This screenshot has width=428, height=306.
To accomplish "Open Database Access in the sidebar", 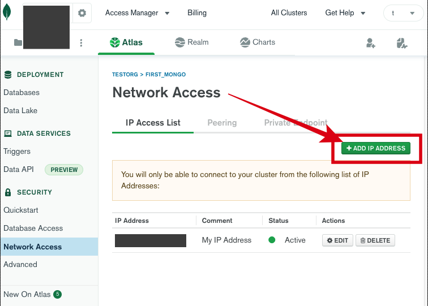I will (x=33, y=229).
